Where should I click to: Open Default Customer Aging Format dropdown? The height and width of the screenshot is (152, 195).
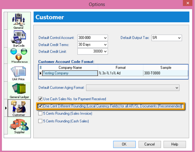177,88
